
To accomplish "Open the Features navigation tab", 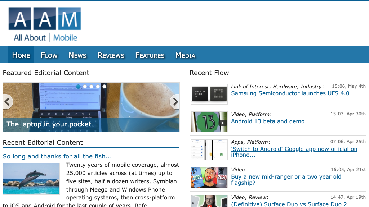I will point(150,55).
